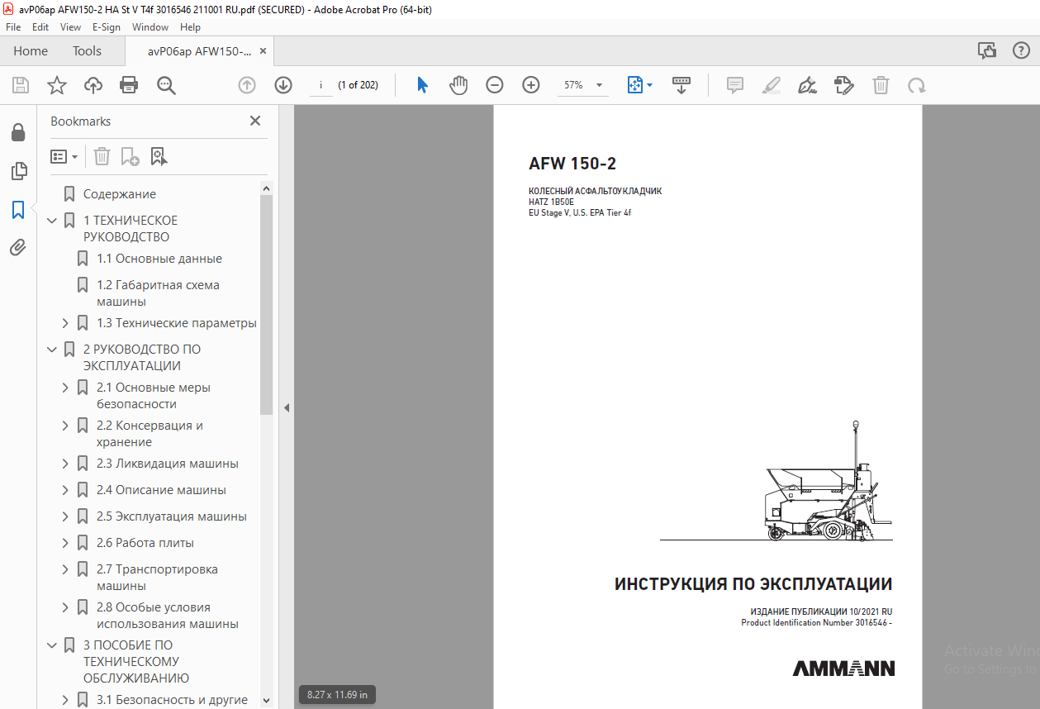The height and width of the screenshot is (709, 1040).
Task: Expand 1.3 Технические параметры bookmark
Action: 65,323
